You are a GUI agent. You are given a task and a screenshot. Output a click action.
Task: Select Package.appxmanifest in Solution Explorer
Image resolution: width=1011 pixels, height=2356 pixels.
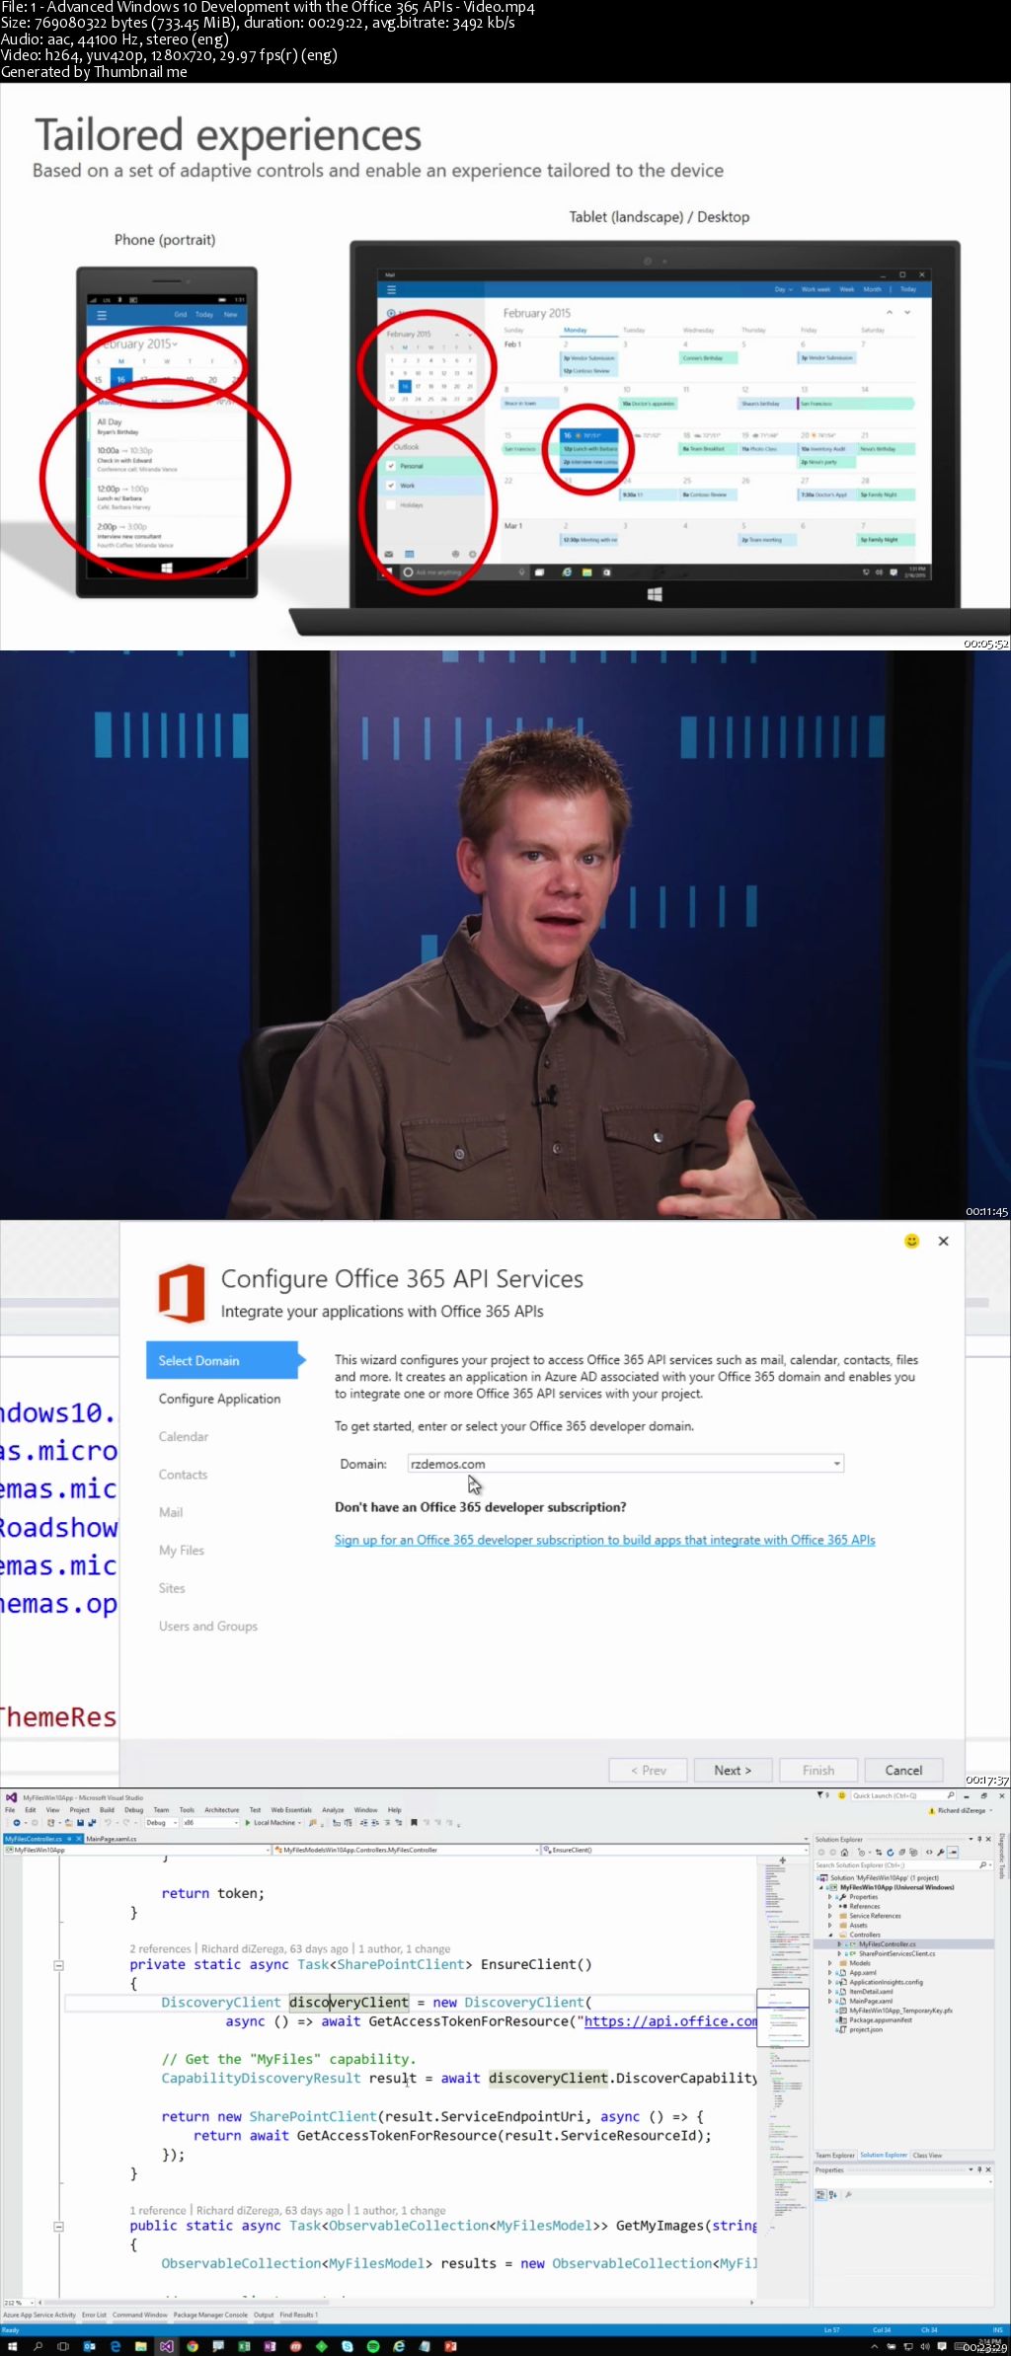[x=881, y=2019]
